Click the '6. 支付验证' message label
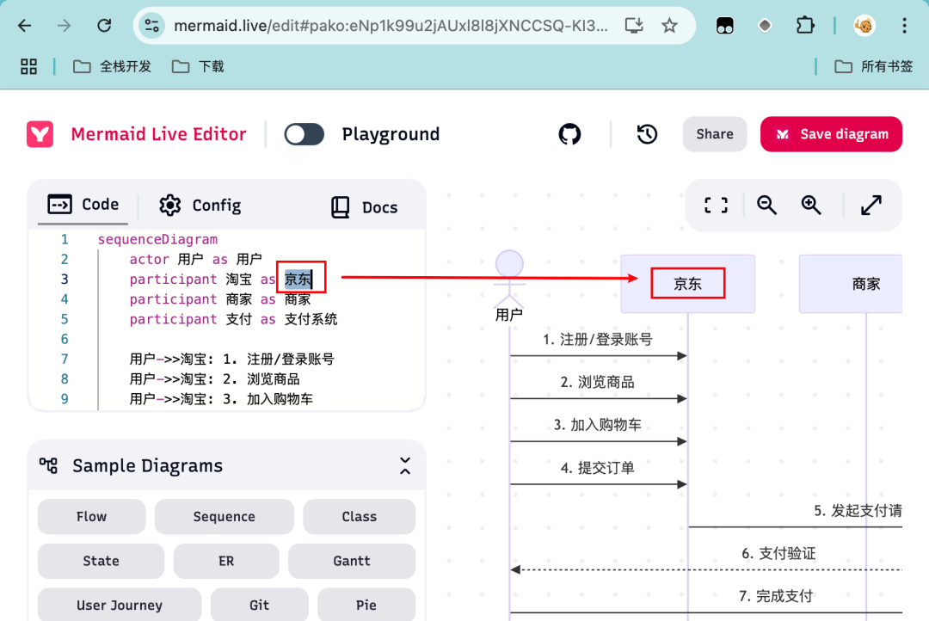The height and width of the screenshot is (621, 929). [778, 553]
